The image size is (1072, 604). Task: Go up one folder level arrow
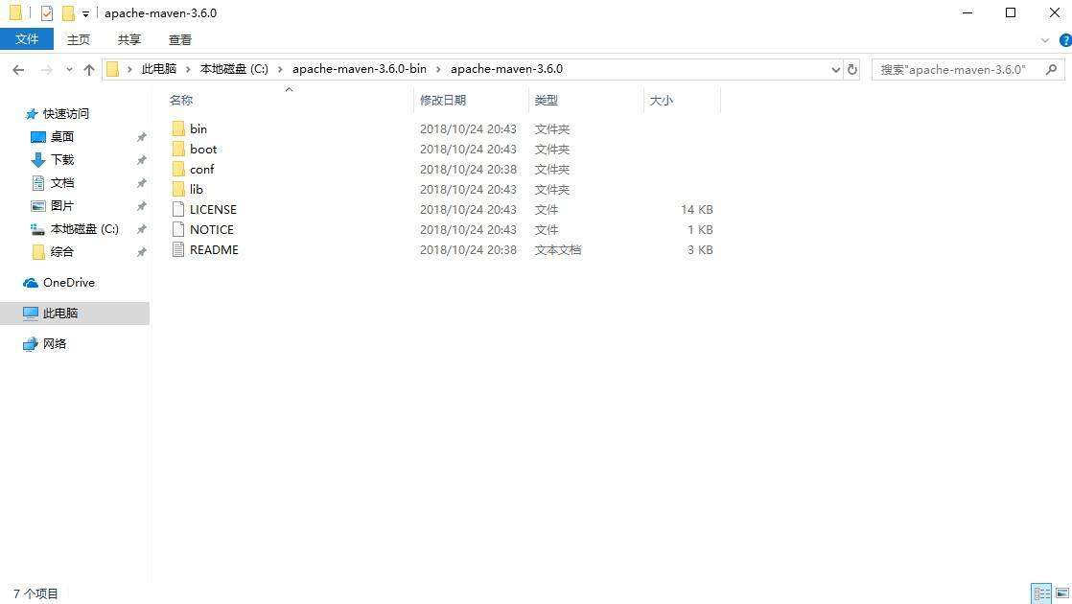click(x=89, y=69)
